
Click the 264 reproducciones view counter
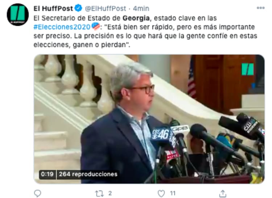click(88, 174)
